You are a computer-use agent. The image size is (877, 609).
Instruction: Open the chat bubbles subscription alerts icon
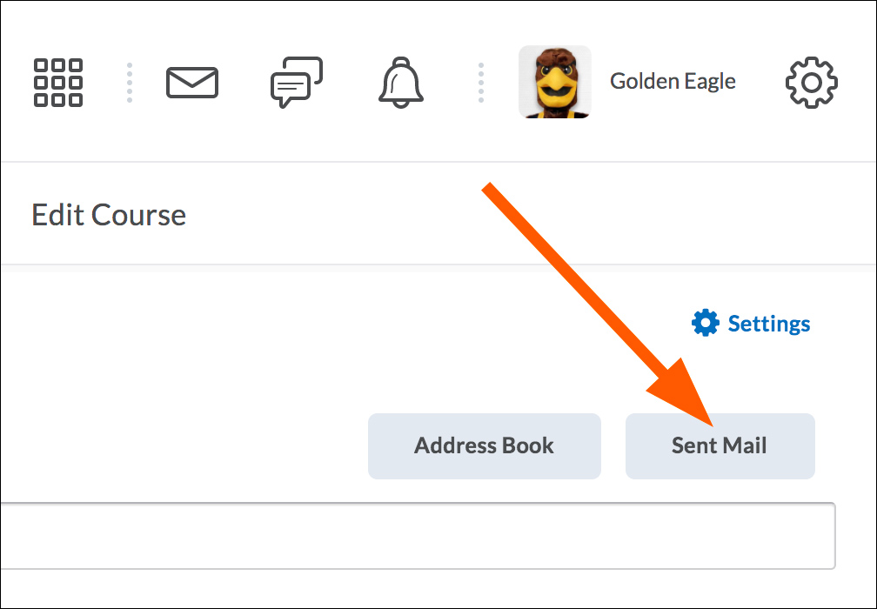coord(297,83)
